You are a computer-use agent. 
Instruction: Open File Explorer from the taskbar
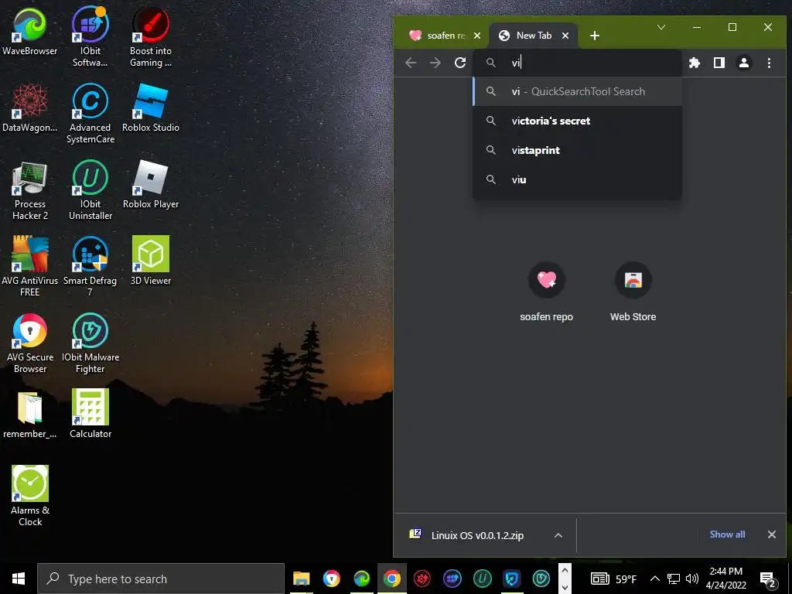pos(302,579)
